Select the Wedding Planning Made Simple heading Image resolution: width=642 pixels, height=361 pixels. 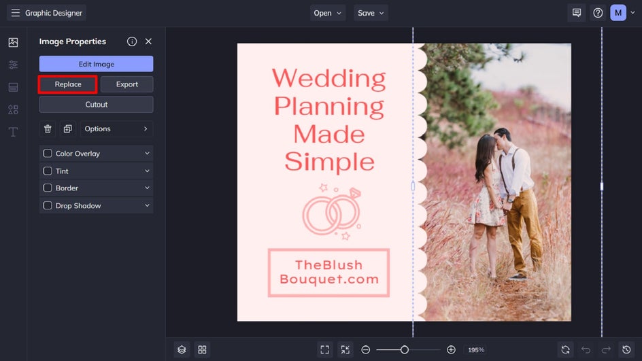pos(329,120)
